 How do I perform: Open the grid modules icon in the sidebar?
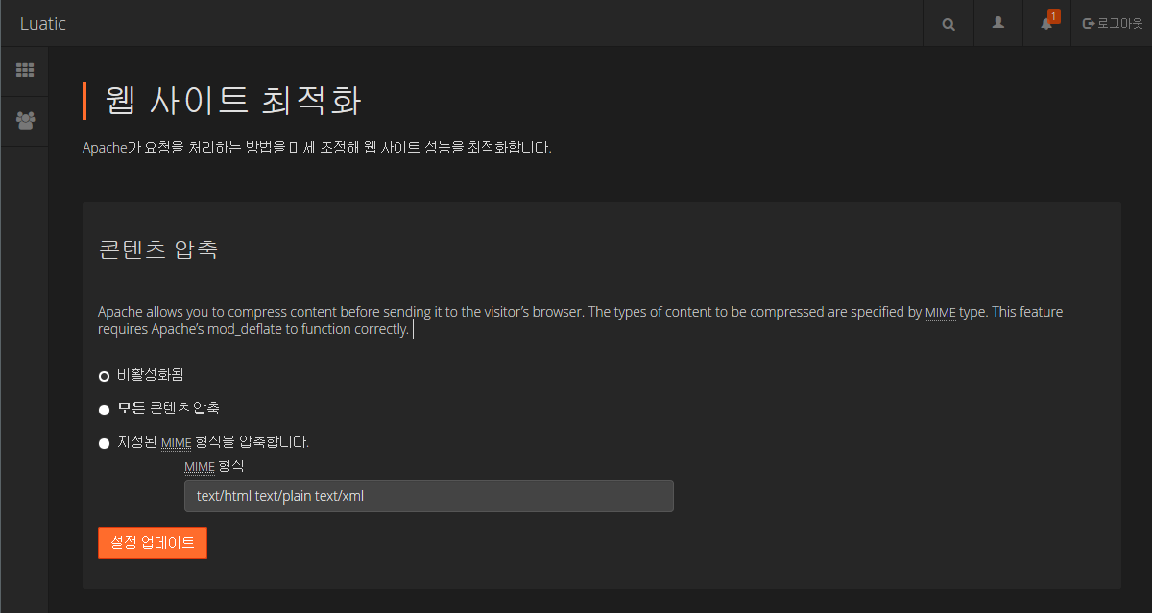(x=24, y=71)
